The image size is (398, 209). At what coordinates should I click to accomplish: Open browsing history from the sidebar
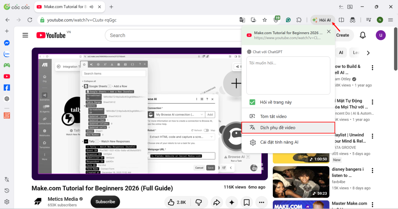tap(7, 190)
